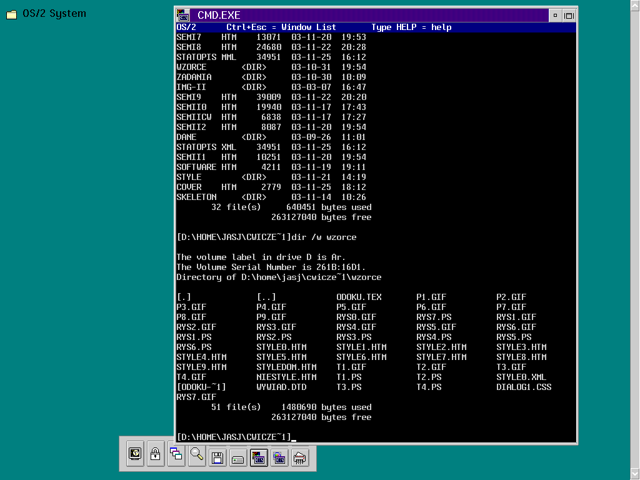Click the 'Directory of D:\home\jasj\cwicze~1\wzorce' line
The width and height of the screenshot is (640, 480).
(279, 277)
